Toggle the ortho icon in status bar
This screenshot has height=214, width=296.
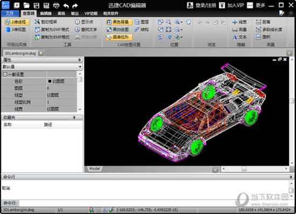pos(105,210)
